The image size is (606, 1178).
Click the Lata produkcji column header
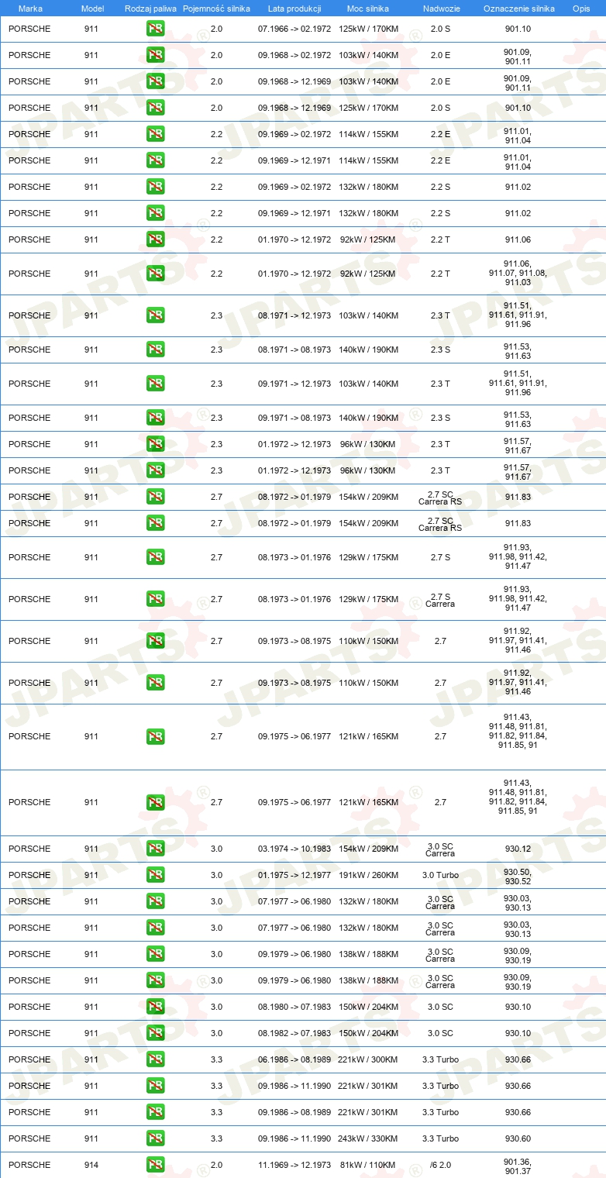(x=294, y=9)
